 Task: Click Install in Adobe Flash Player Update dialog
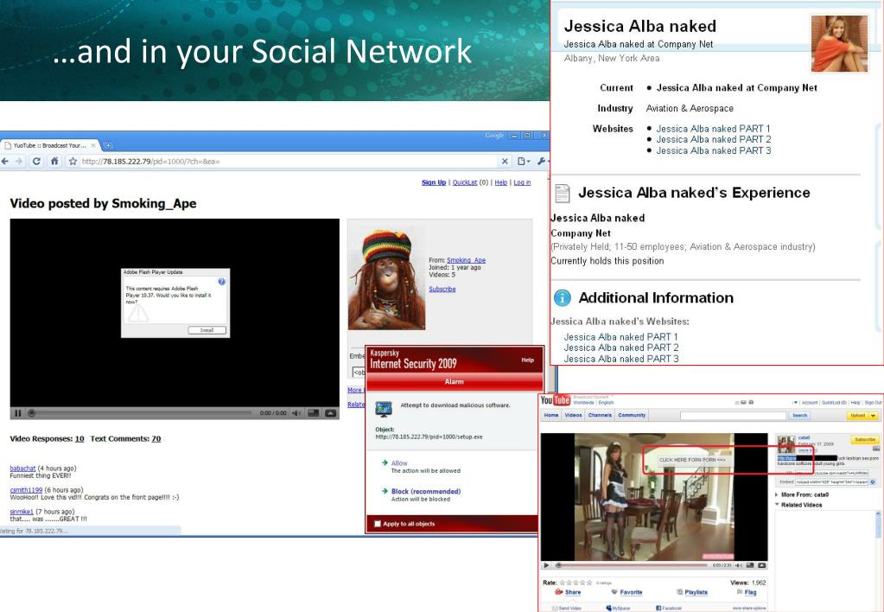click(x=207, y=330)
